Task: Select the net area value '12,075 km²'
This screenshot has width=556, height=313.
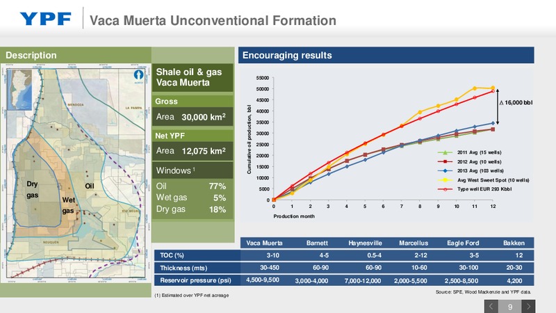Action: click(204, 151)
